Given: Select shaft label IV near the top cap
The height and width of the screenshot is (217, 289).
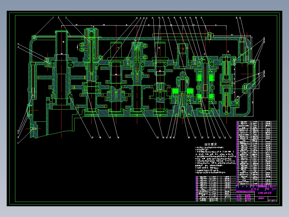Looking at the screenshot, I should point(136,41).
